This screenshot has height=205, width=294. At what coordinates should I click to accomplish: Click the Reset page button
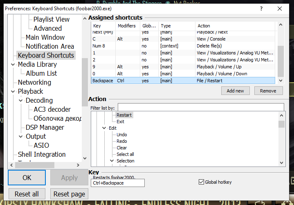tap(69, 194)
